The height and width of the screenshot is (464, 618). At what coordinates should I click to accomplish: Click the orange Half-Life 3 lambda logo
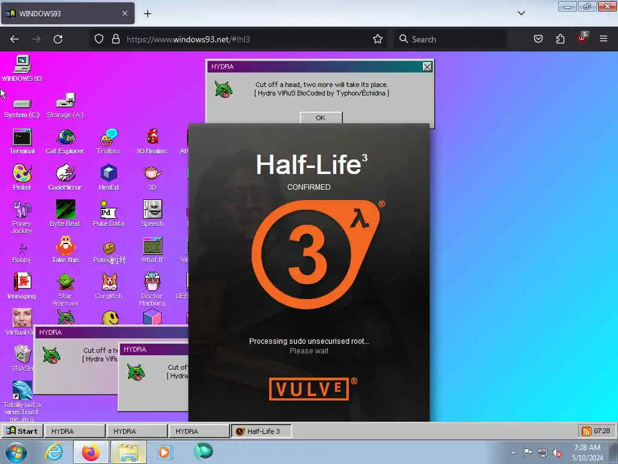point(315,254)
